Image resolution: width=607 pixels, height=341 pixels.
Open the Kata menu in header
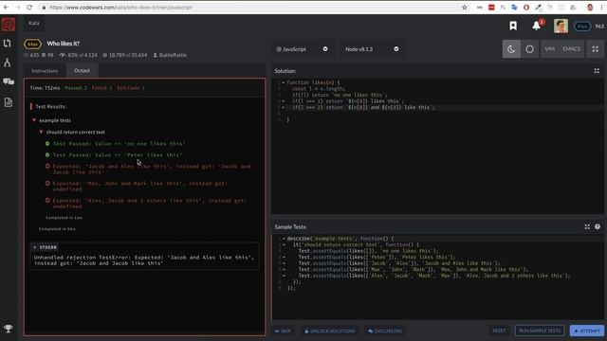tap(34, 23)
